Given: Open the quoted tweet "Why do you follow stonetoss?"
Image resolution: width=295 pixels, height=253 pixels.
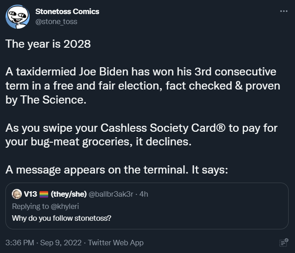Looking at the screenshot, I should pyautogui.click(x=61, y=218).
